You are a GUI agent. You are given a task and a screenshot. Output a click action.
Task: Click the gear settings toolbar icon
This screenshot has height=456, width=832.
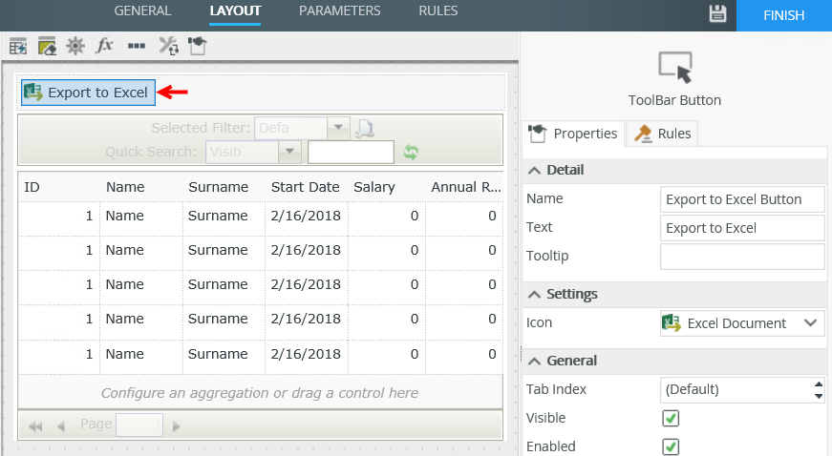(x=75, y=46)
